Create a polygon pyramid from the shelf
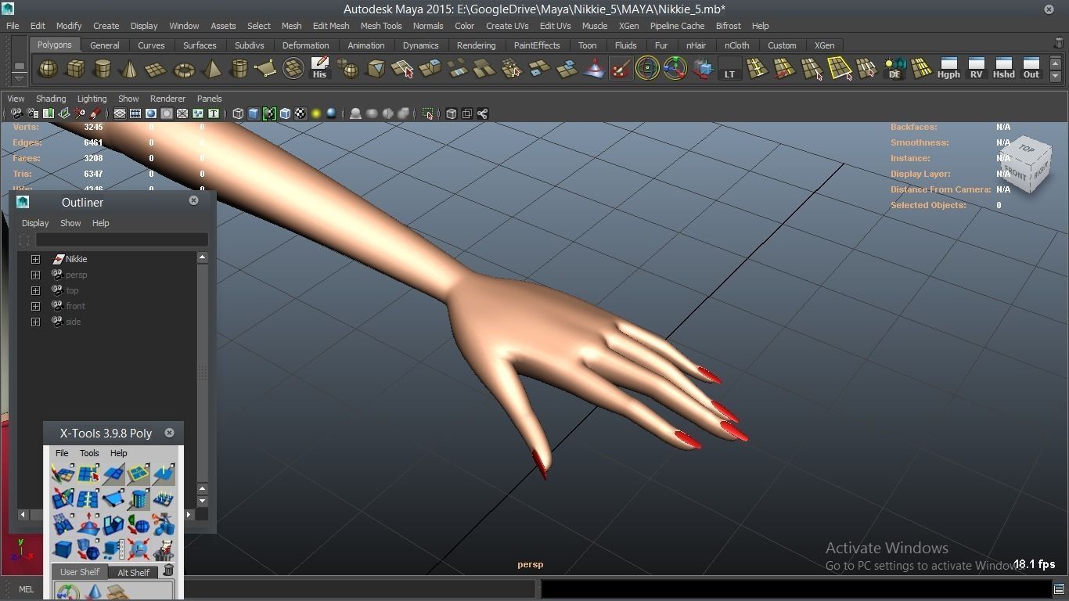The image size is (1069, 601). tap(211, 69)
